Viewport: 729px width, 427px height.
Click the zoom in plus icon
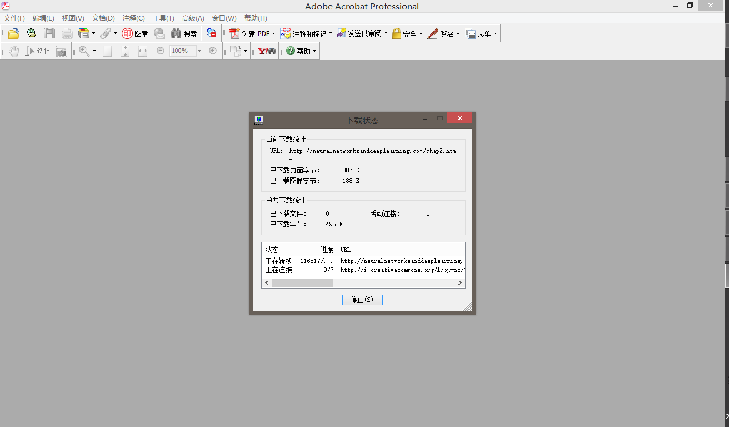tap(212, 51)
